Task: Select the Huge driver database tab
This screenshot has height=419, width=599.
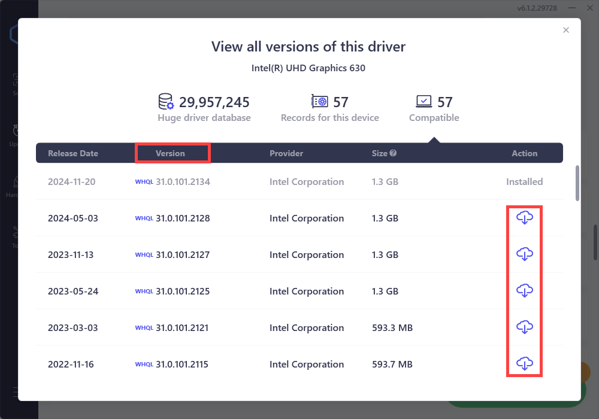Action: [204, 108]
